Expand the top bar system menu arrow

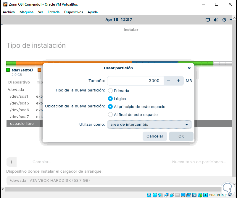click(x=231, y=20)
